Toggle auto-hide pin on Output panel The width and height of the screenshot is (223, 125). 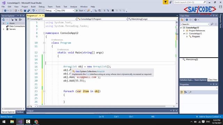(174, 110)
